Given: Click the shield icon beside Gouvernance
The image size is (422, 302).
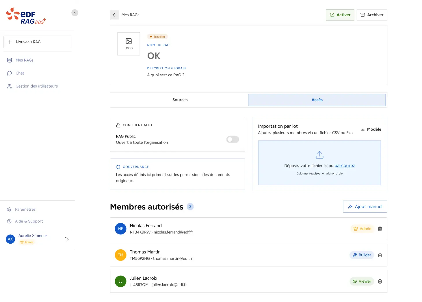Looking at the screenshot, I should 118,167.
